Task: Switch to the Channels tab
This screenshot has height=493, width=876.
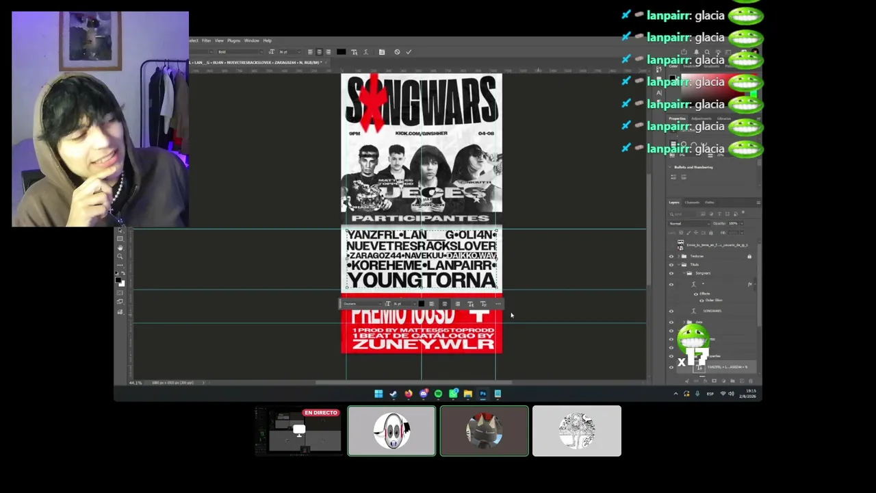Action: [x=693, y=203]
